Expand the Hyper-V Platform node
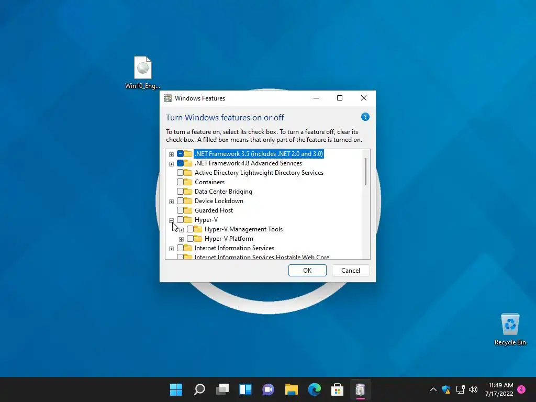The width and height of the screenshot is (536, 402). pyautogui.click(x=181, y=239)
